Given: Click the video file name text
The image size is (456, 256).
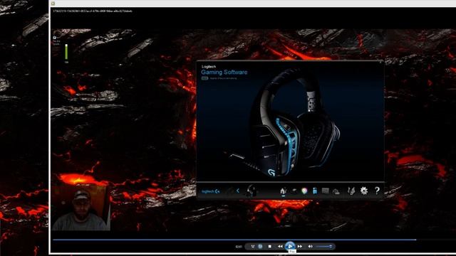Looking at the screenshot, I should (92, 11).
